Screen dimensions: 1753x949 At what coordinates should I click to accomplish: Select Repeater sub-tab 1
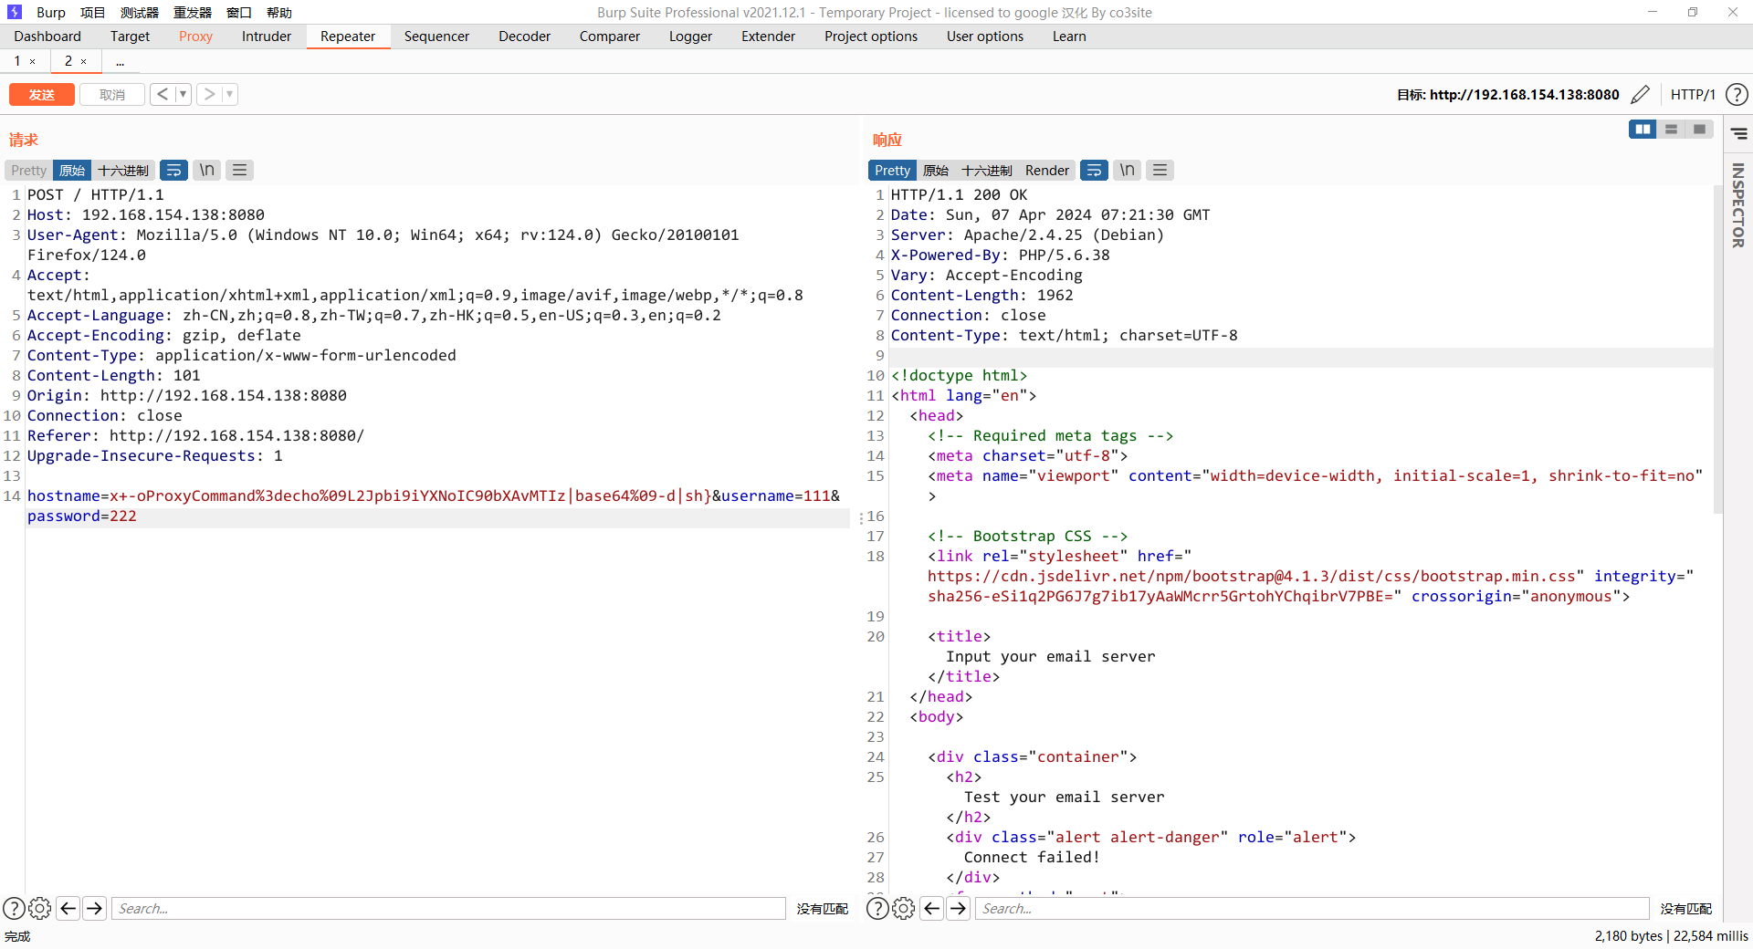[17, 61]
